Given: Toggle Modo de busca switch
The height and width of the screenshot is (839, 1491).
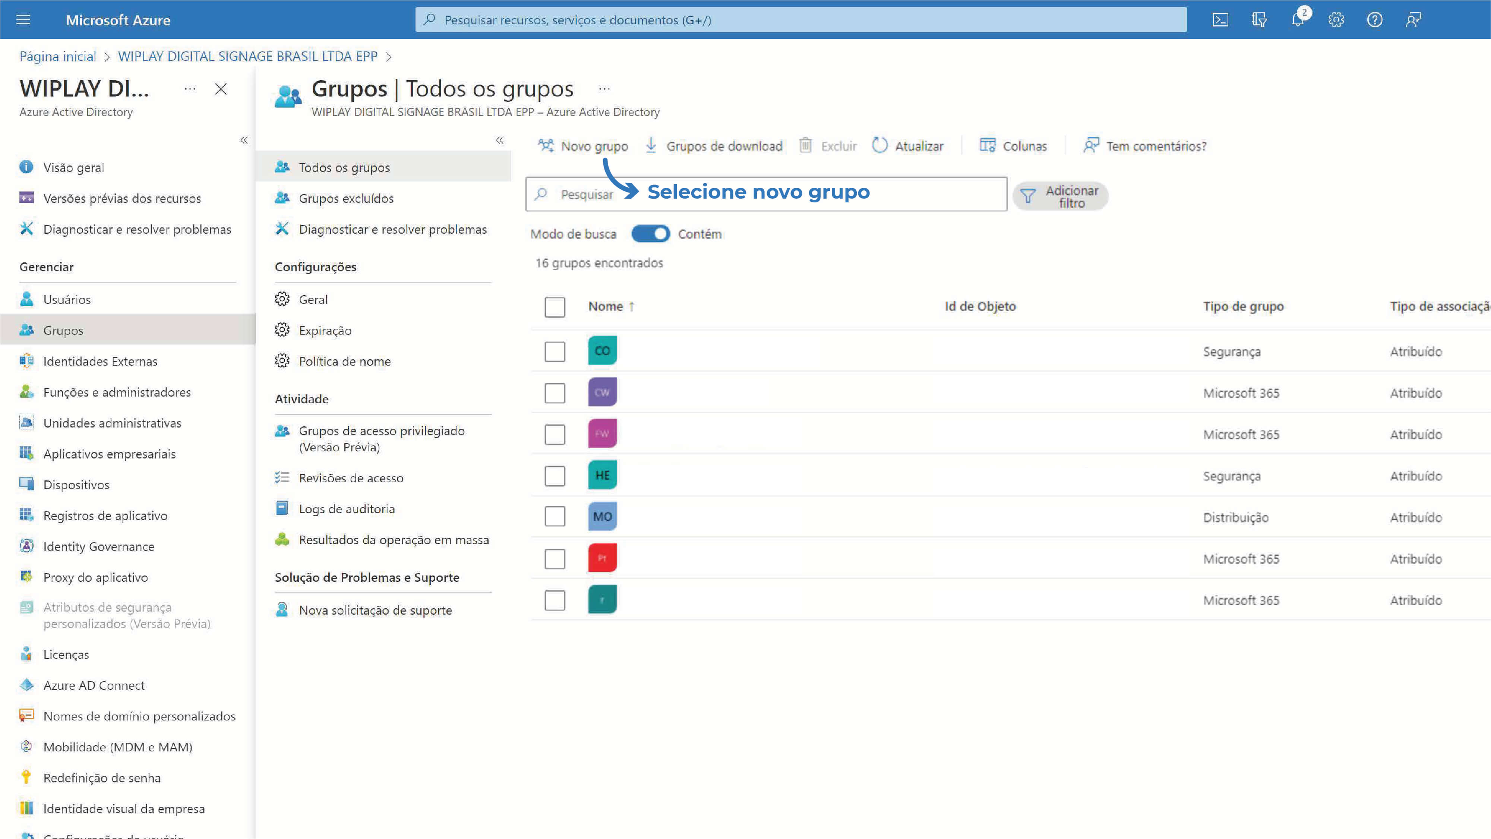Looking at the screenshot, I should click(650, 234).
